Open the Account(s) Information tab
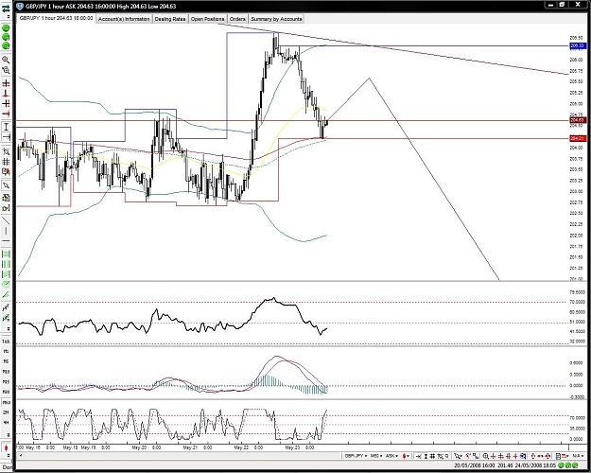The image size is (591, 473). pos(124,19)
